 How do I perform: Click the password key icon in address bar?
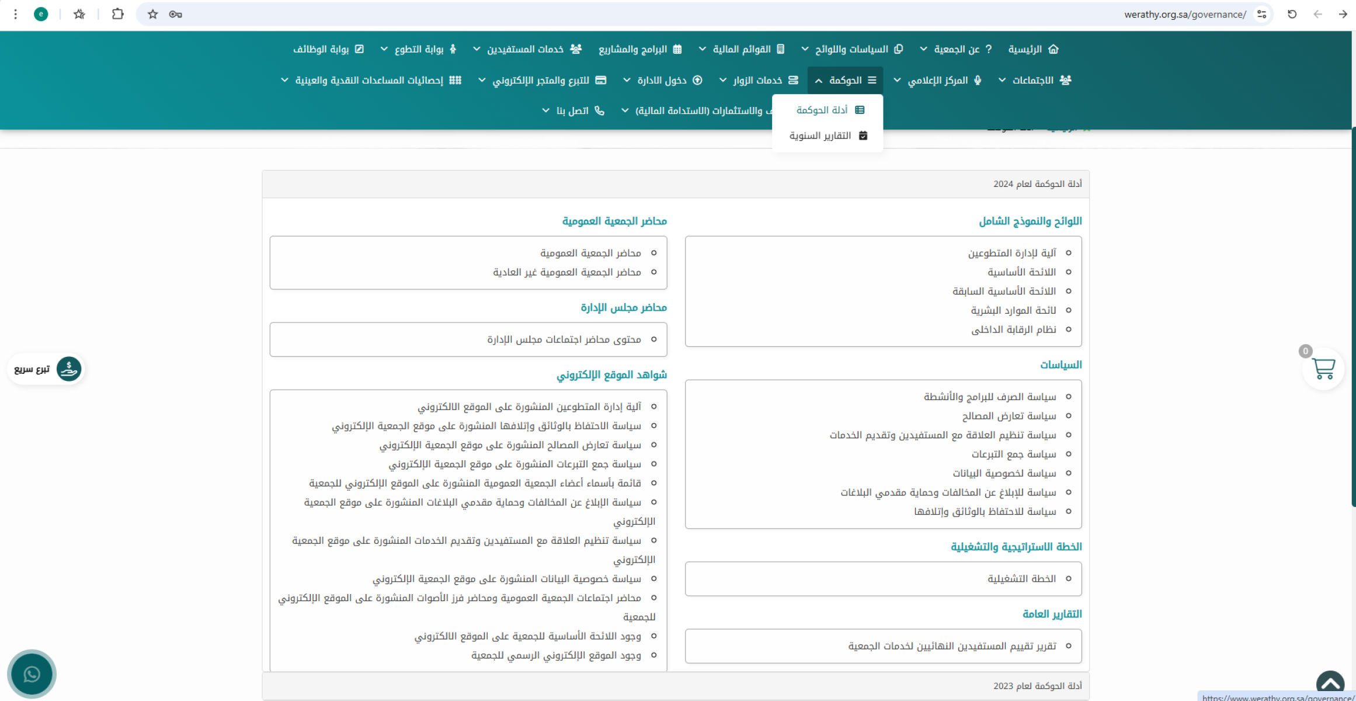[176, 14]
